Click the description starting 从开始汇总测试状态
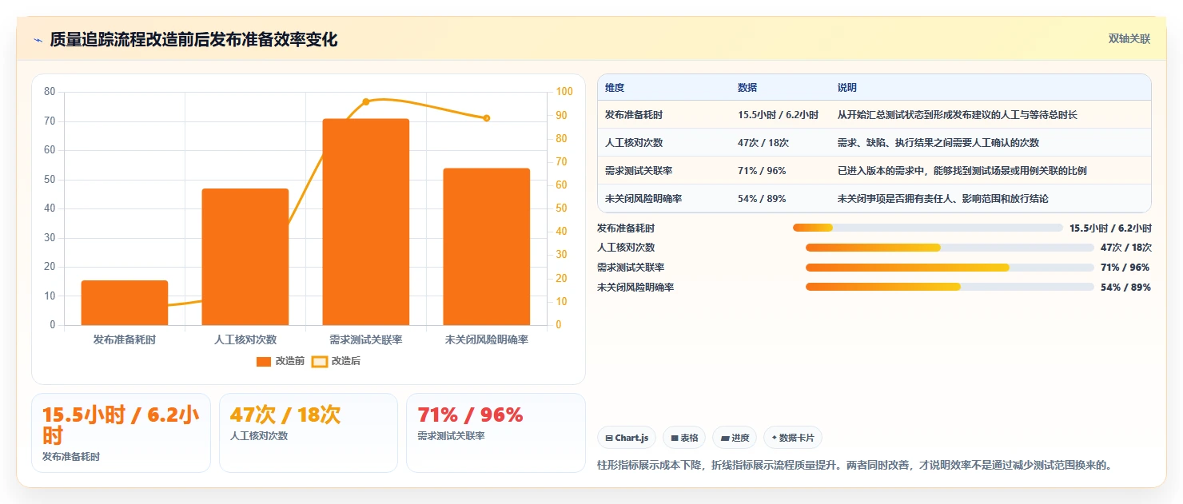1183x504 pixels. pyautogui.click(x=957, y=115)
